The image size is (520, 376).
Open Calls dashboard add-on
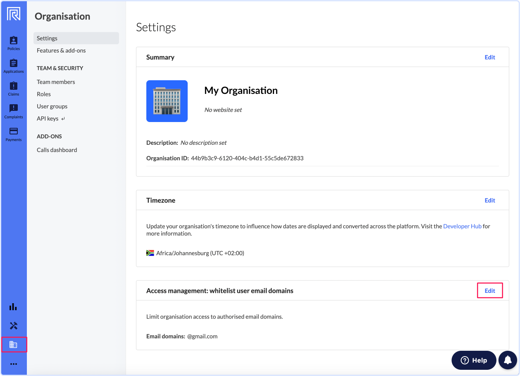[x=57, y=150]
